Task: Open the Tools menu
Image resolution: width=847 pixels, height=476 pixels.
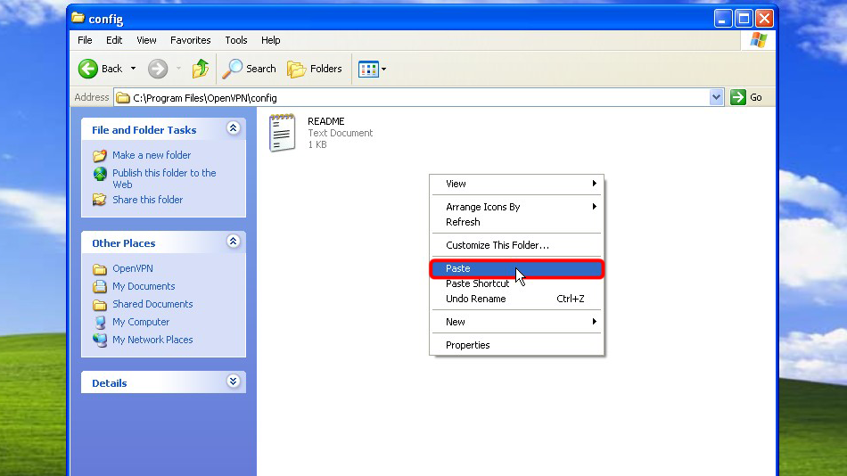Action: click(236, 40)
